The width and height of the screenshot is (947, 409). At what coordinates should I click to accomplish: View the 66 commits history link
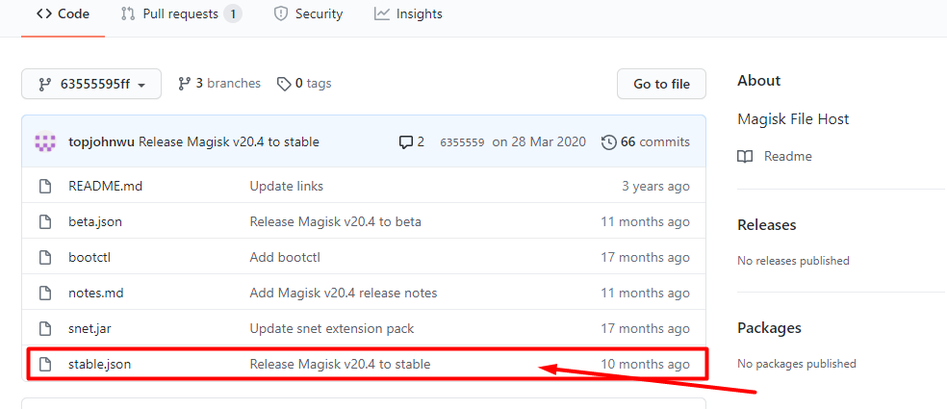point(654,141)
